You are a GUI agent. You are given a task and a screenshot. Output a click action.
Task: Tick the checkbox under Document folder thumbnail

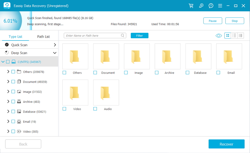pos(95,73)
